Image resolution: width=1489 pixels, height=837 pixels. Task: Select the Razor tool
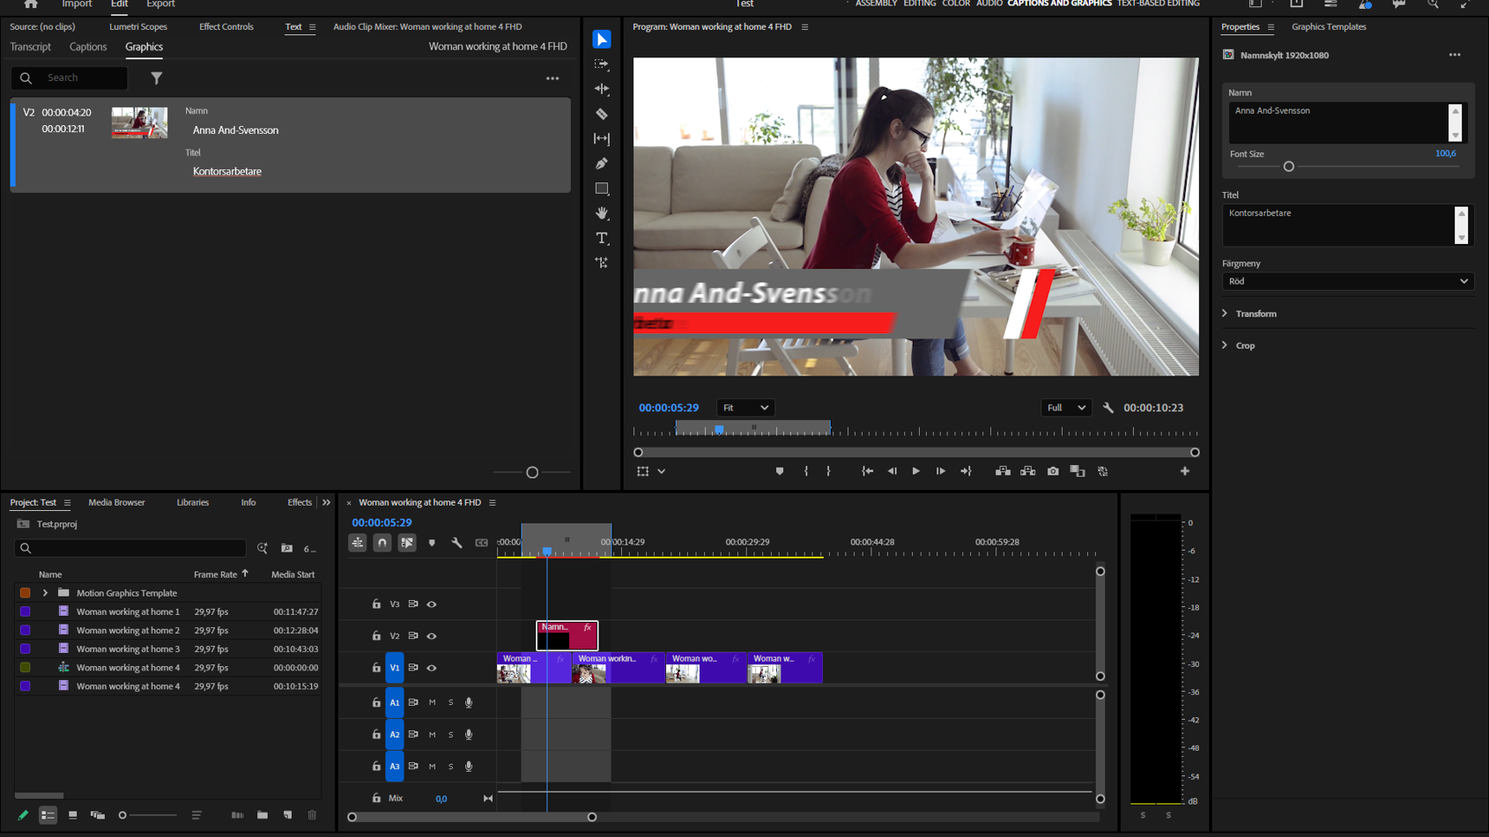click(x=602, y=114)
